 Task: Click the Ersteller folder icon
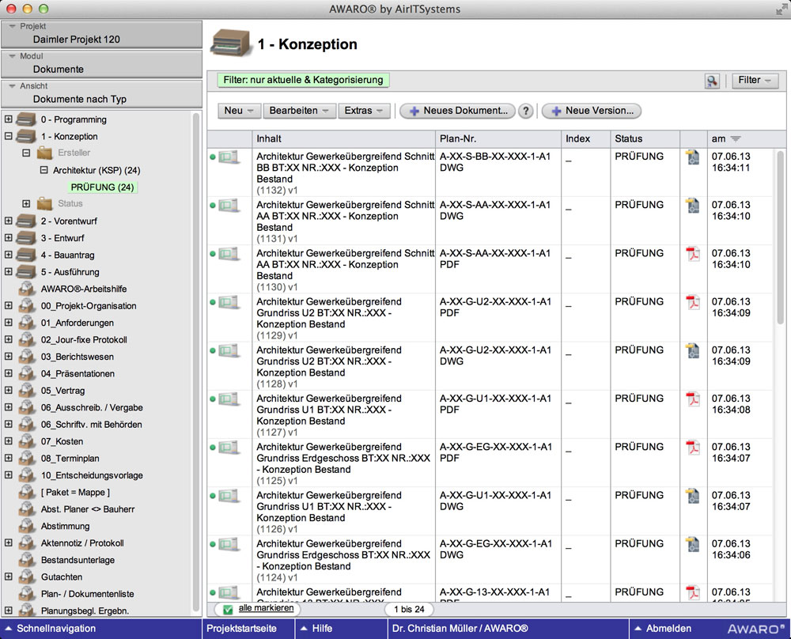(x=45, y=153)
